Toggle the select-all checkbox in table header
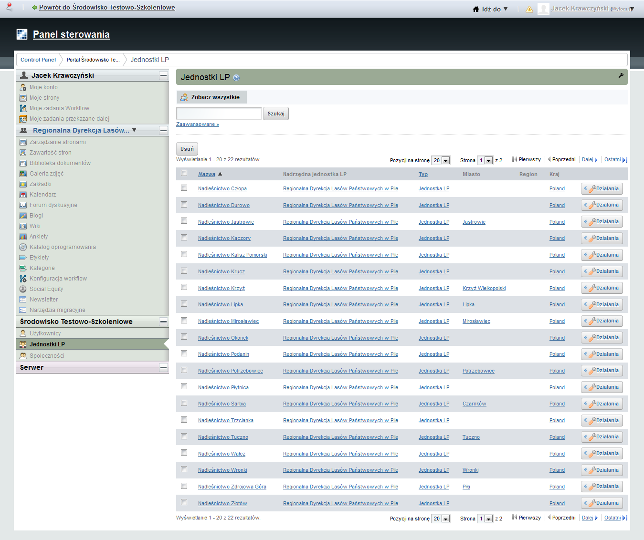The width and height of the screenshot is (644, 540). click(184, 173)
